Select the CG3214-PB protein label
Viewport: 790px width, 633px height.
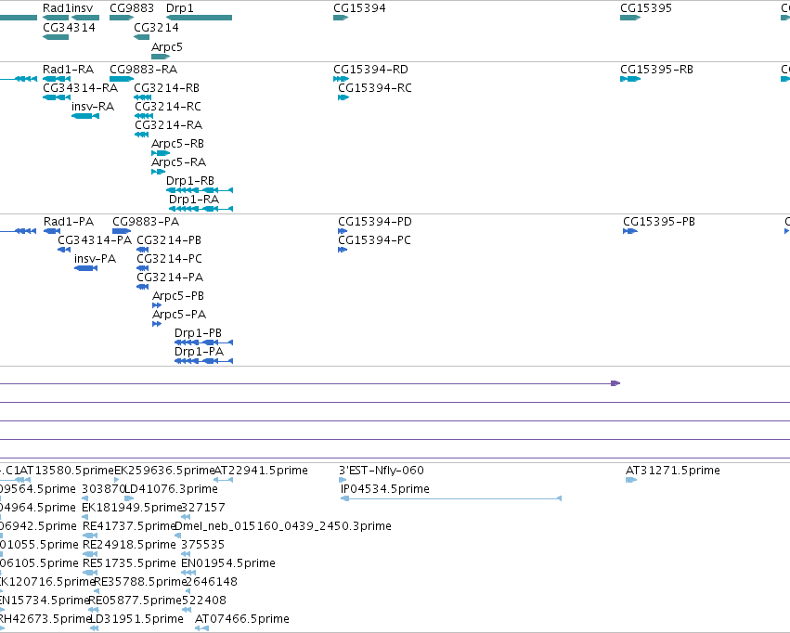[169, 239]
